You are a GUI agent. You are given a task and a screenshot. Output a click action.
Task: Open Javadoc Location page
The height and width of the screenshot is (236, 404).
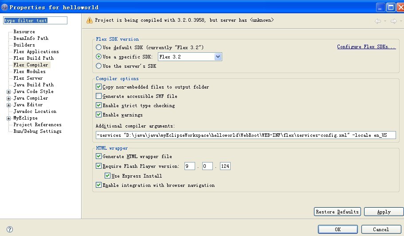(x=35, y=111)
